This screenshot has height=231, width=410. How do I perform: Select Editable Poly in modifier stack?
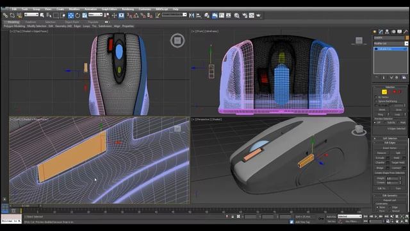click(390, 49)
